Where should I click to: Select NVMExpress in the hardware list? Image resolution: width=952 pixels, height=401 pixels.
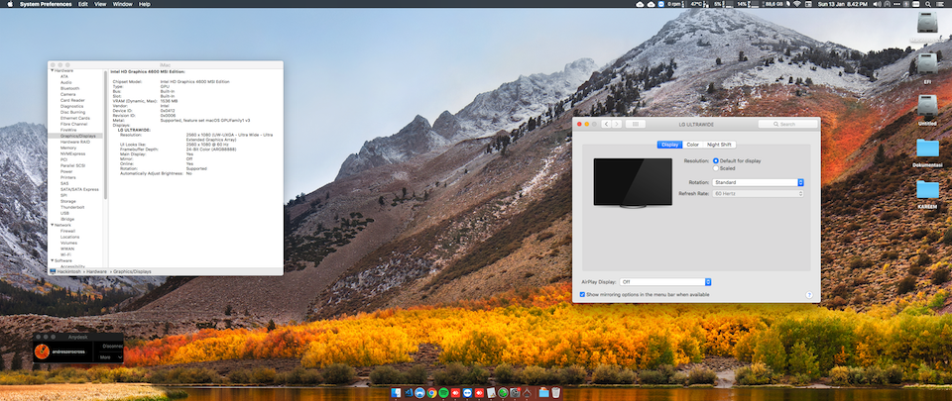click(x=72, y=153)
